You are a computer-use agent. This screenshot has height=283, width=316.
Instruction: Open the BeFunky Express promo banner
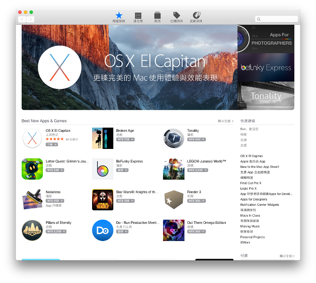(x=266, y=68)
